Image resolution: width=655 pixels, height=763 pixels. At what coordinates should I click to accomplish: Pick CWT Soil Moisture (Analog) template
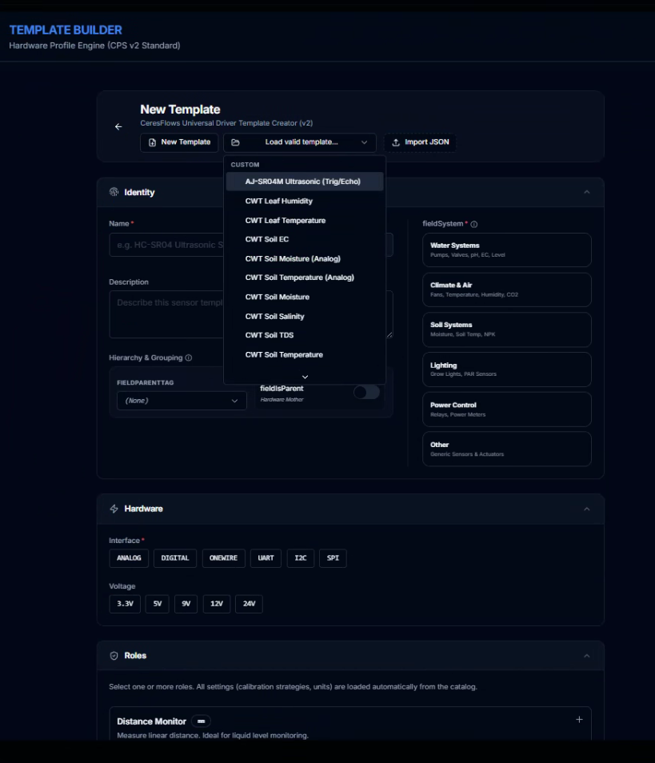tap(305, 259)
